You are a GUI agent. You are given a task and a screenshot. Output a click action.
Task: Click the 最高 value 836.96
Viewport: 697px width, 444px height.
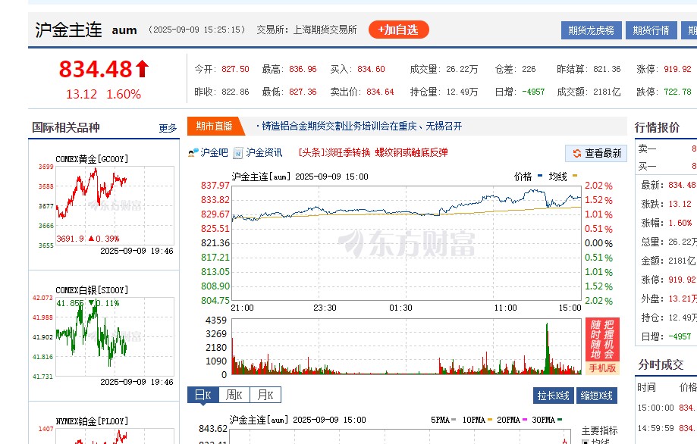click(303, 69)
